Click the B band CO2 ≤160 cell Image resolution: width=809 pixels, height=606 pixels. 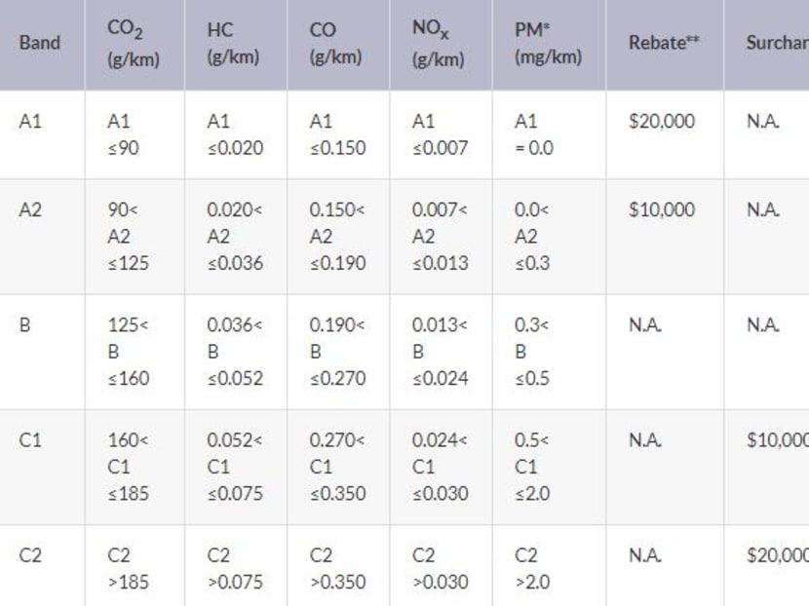[x=129, y=352]
